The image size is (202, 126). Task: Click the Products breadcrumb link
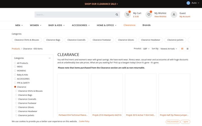16,49
